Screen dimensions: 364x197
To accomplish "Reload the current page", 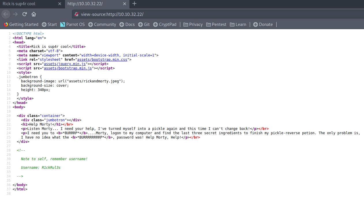I will pos(25,14).
